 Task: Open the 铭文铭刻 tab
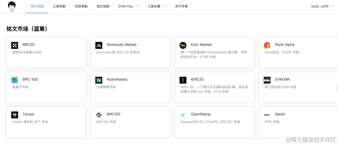click(x=103, y=7)
